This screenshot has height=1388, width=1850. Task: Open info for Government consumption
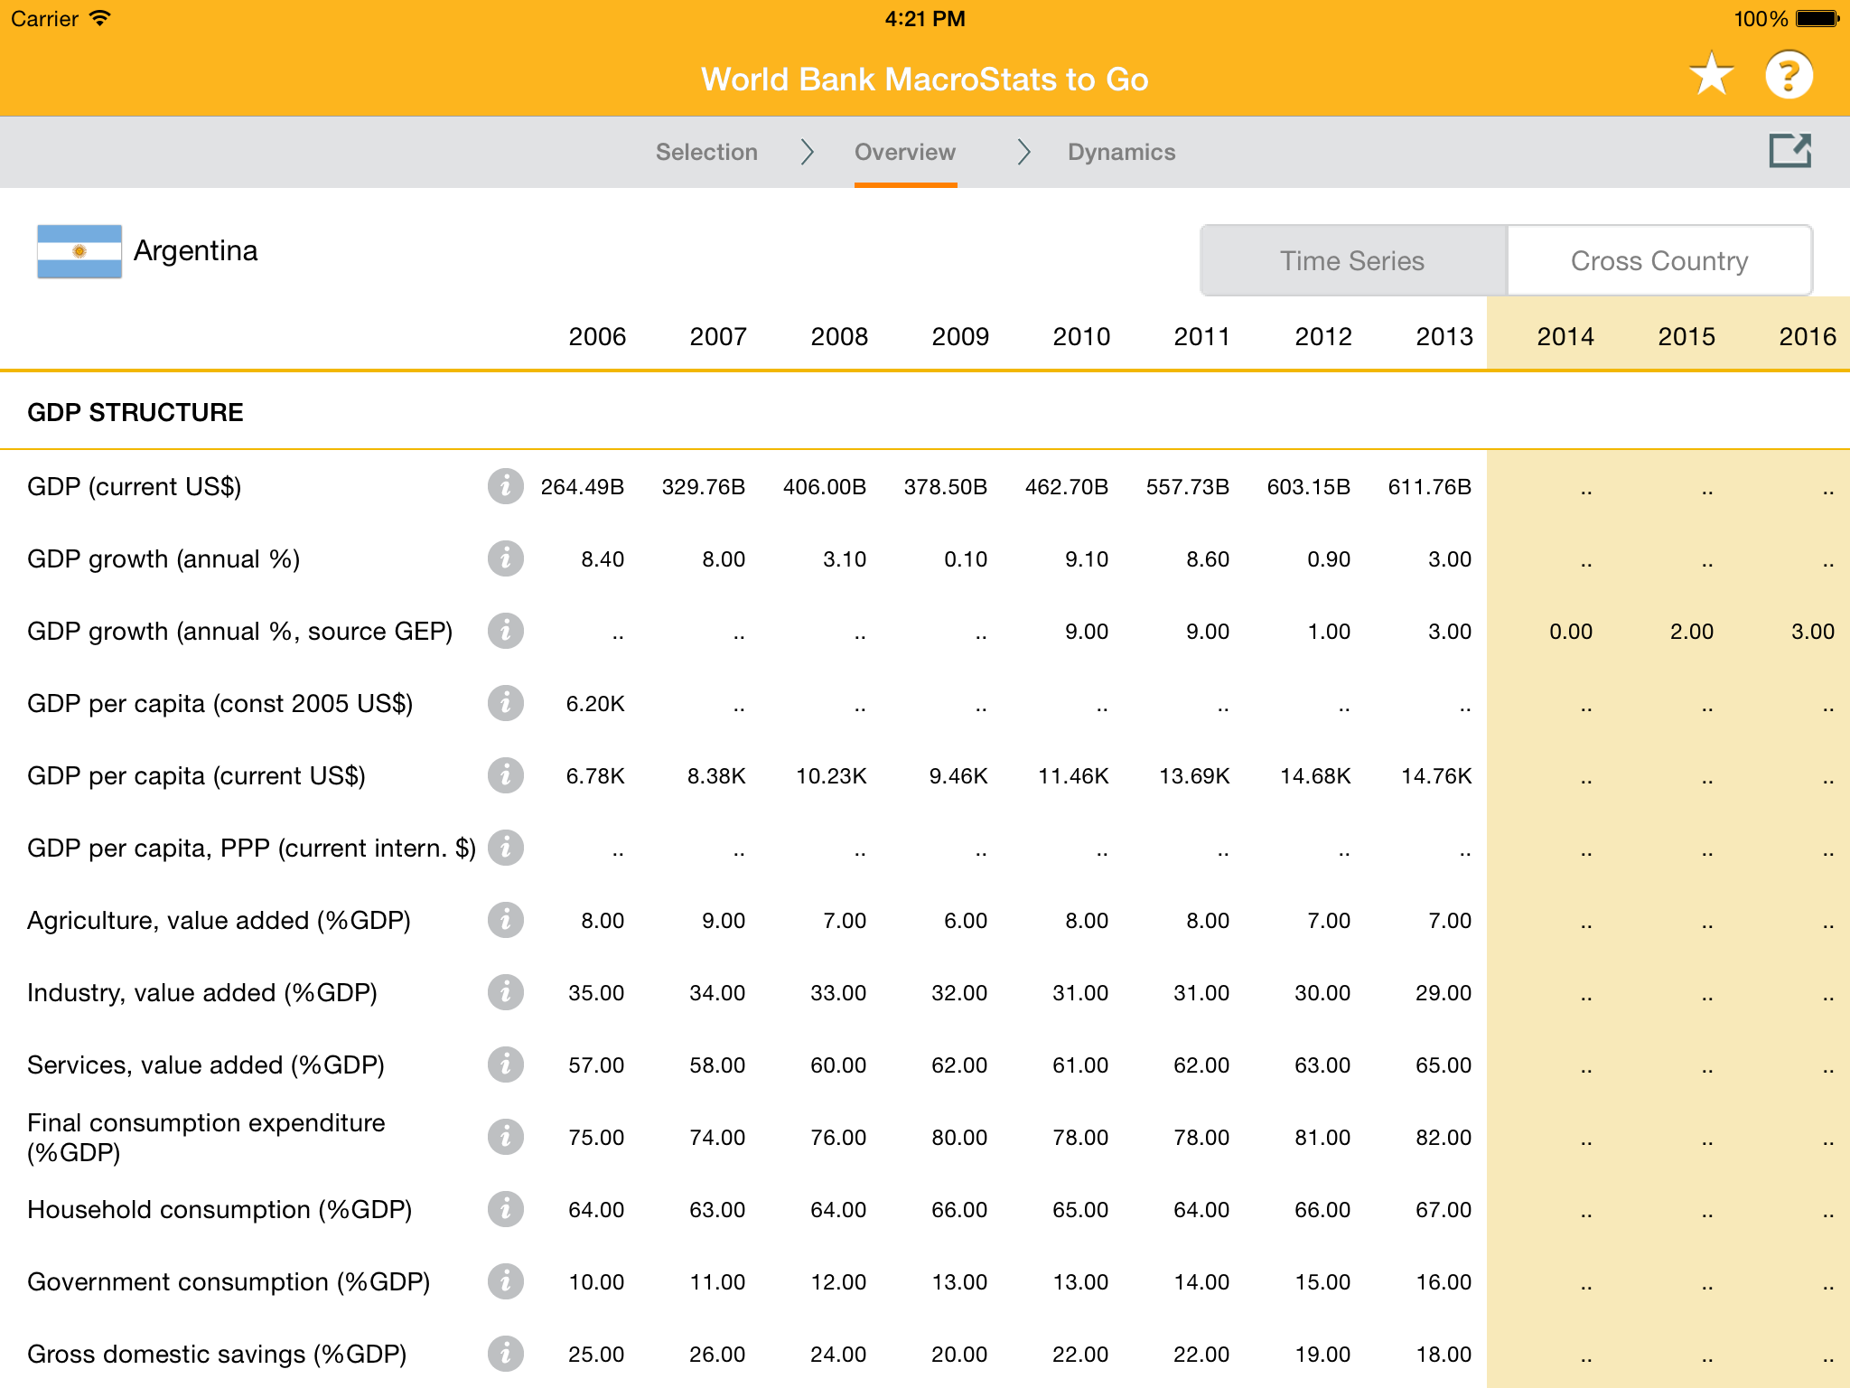[506, 1281]
